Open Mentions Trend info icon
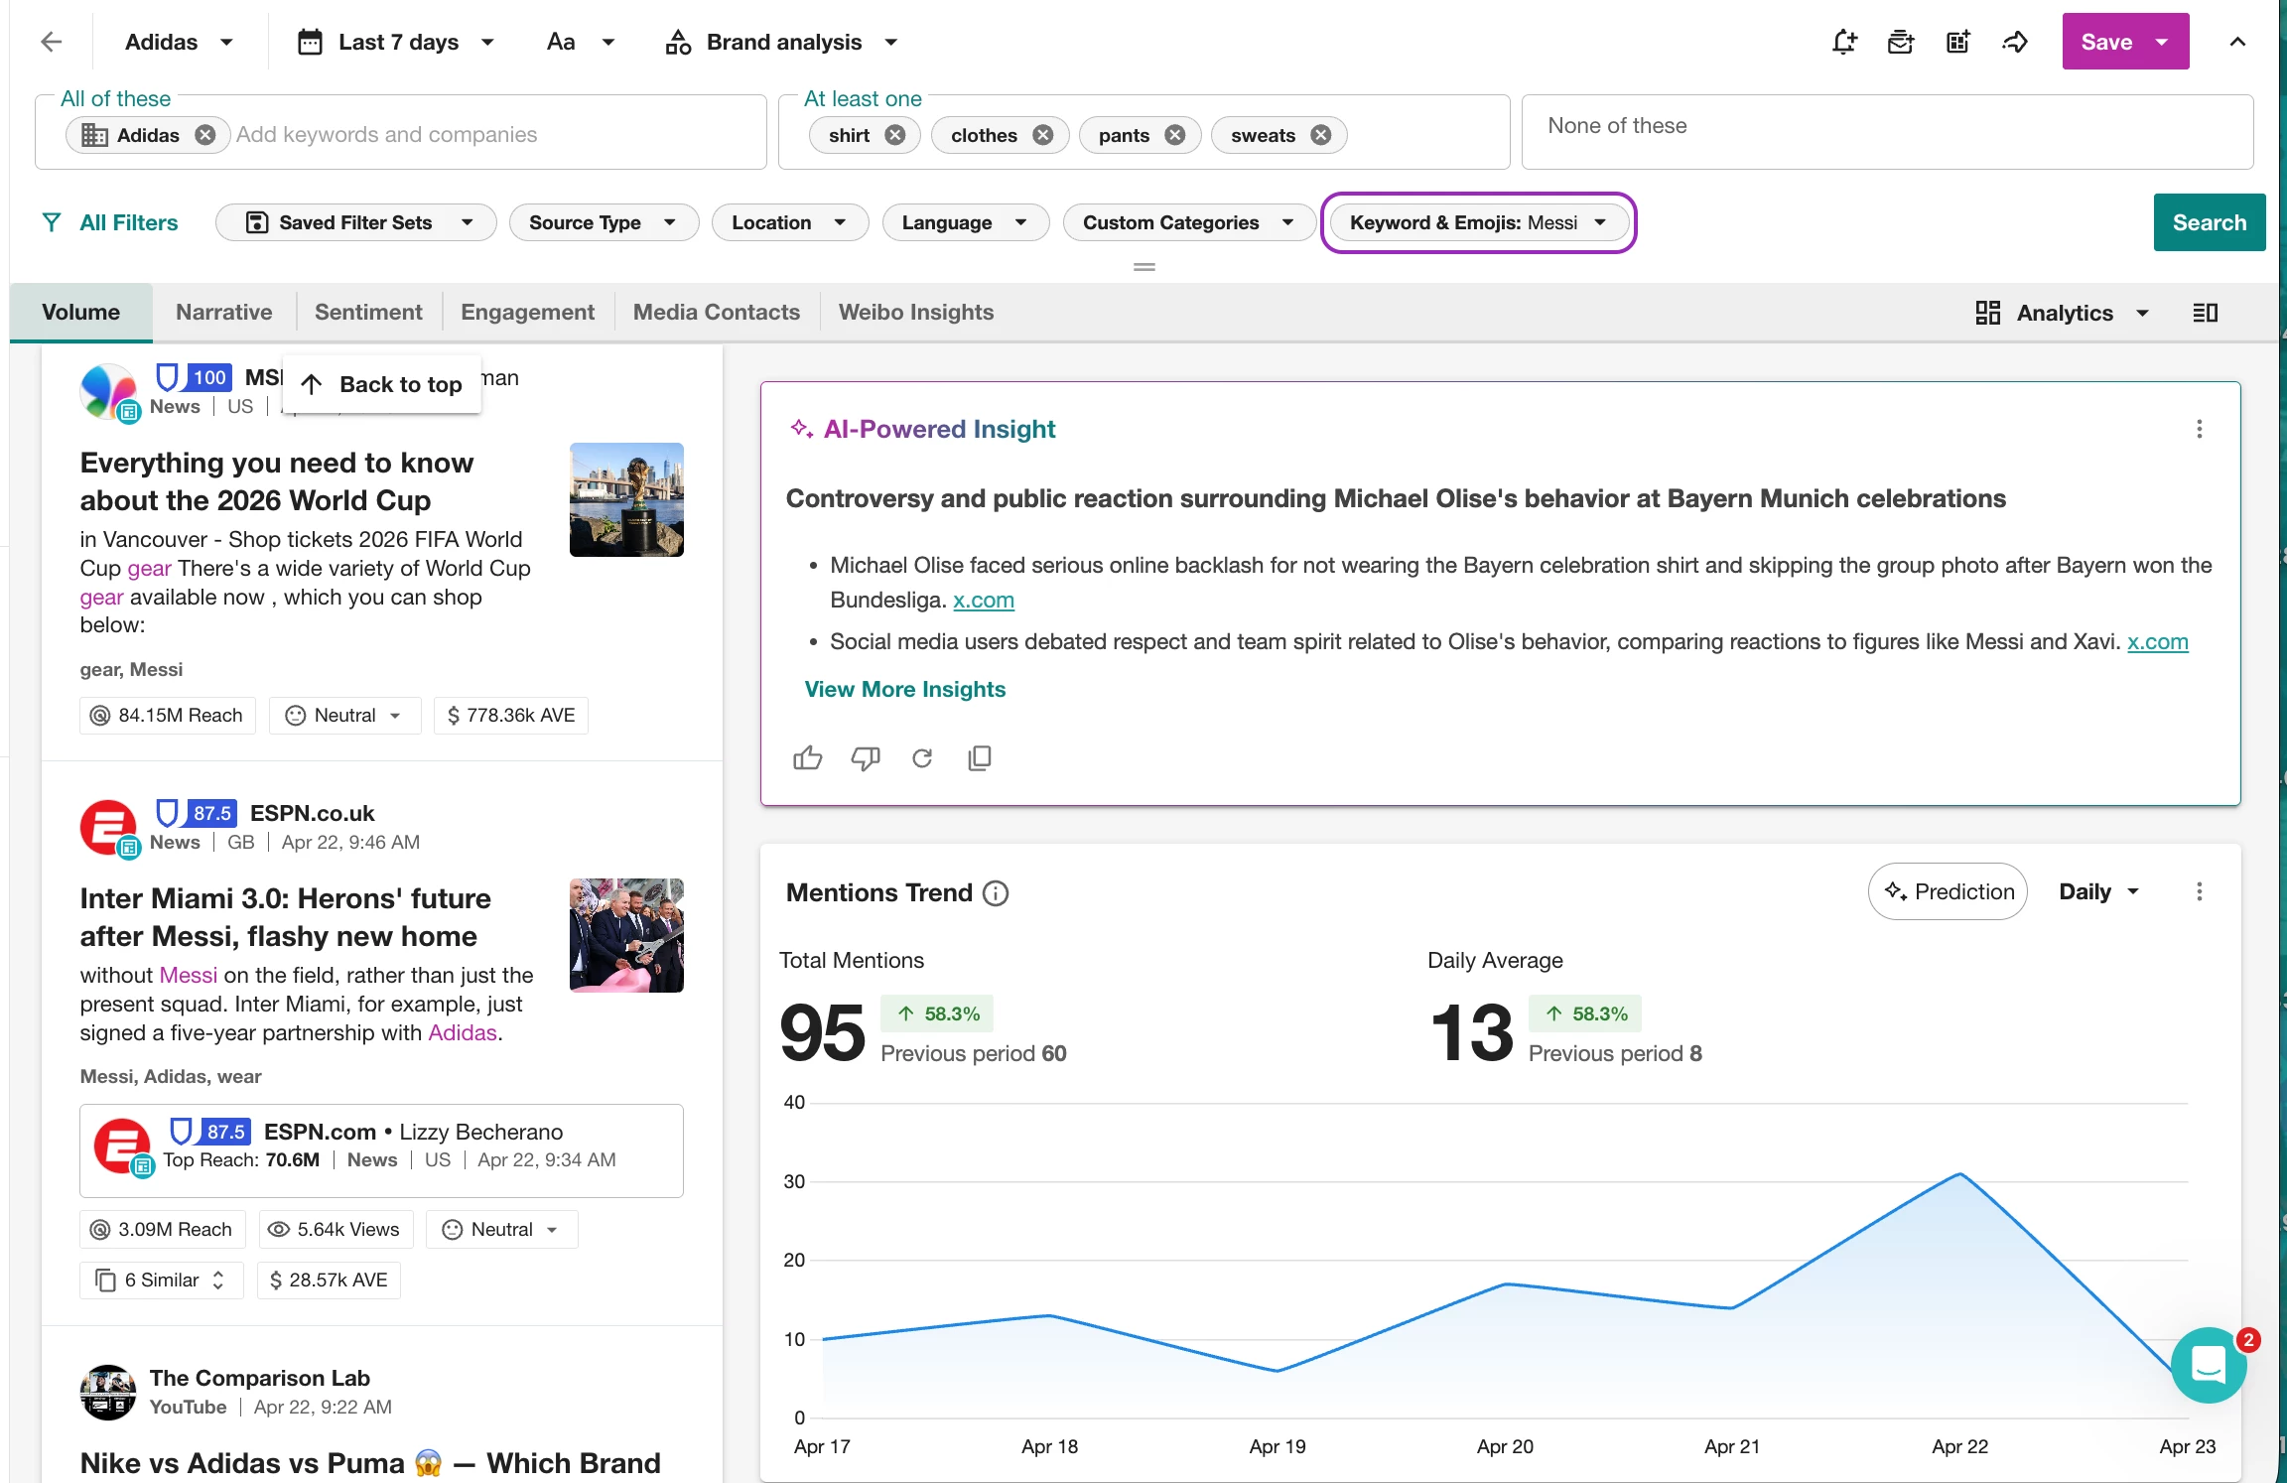The image size is (2287, 1483). coord(996,893)
